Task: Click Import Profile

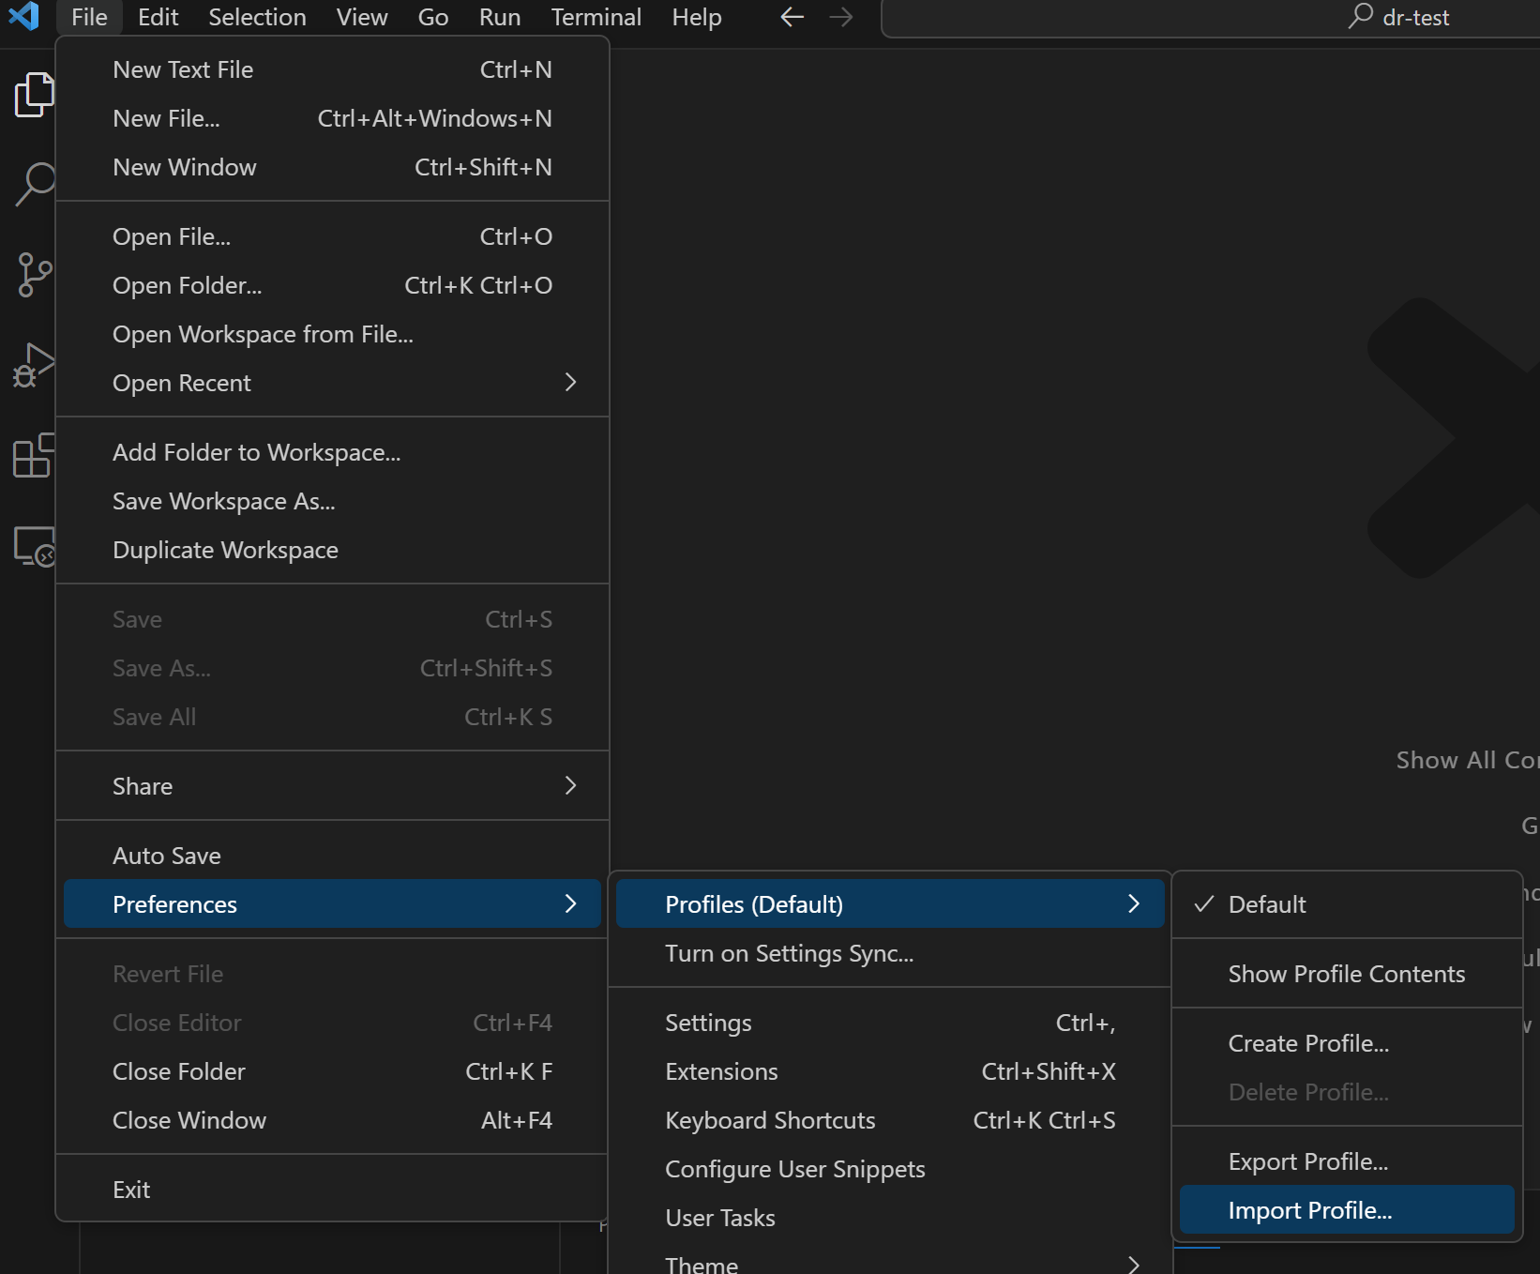Action: pos(1310,1210)
